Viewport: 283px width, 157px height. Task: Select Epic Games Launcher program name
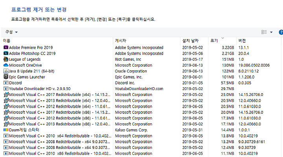pyautogui.click(x=27, y=77)
